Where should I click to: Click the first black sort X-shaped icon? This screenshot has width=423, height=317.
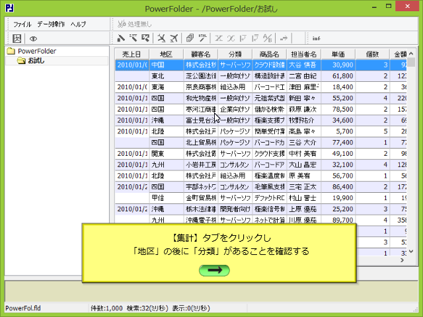pyautogui.click(x=161, y=38)
